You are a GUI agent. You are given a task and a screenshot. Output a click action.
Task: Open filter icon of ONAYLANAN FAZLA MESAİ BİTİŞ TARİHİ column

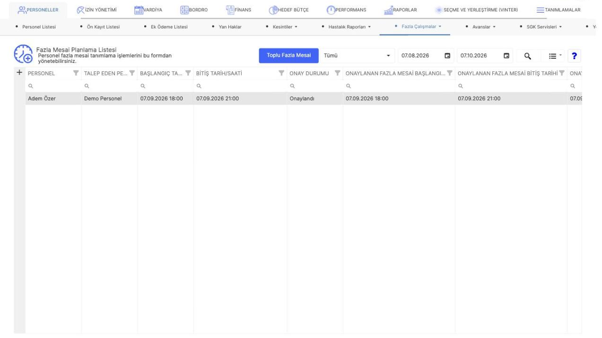coord(563,73)
